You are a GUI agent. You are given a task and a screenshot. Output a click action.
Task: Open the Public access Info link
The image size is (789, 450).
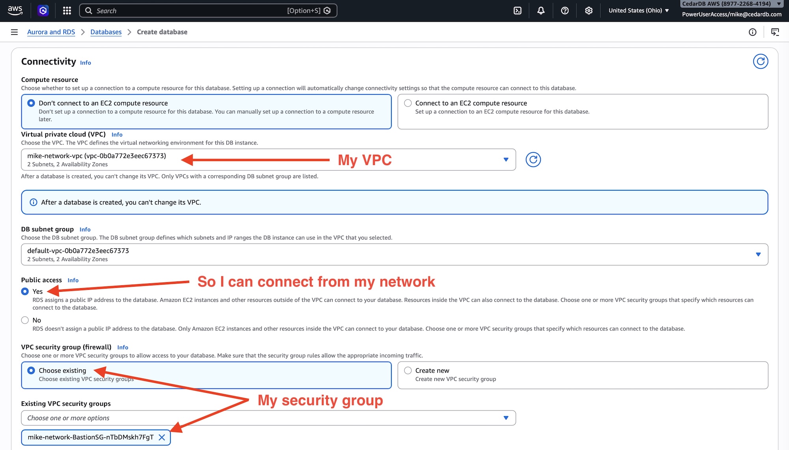tap(73, 280)
